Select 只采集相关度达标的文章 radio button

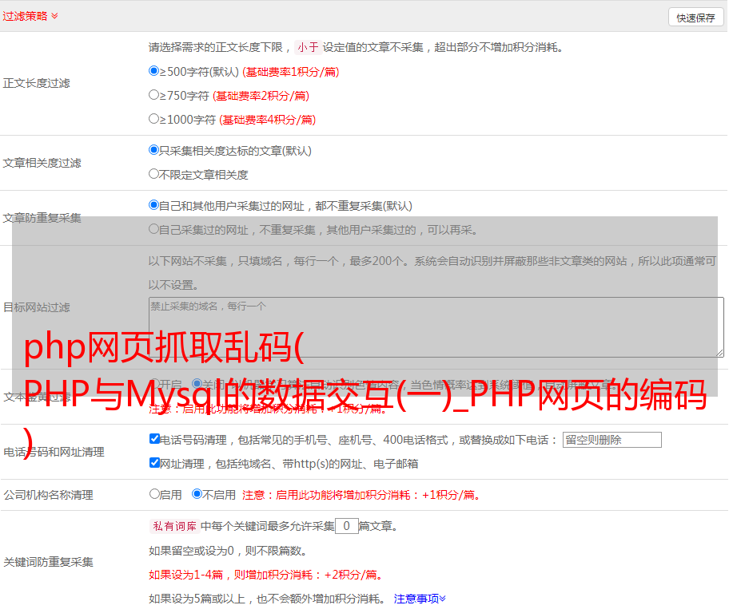pyautogui.click(x=153, y=149)
